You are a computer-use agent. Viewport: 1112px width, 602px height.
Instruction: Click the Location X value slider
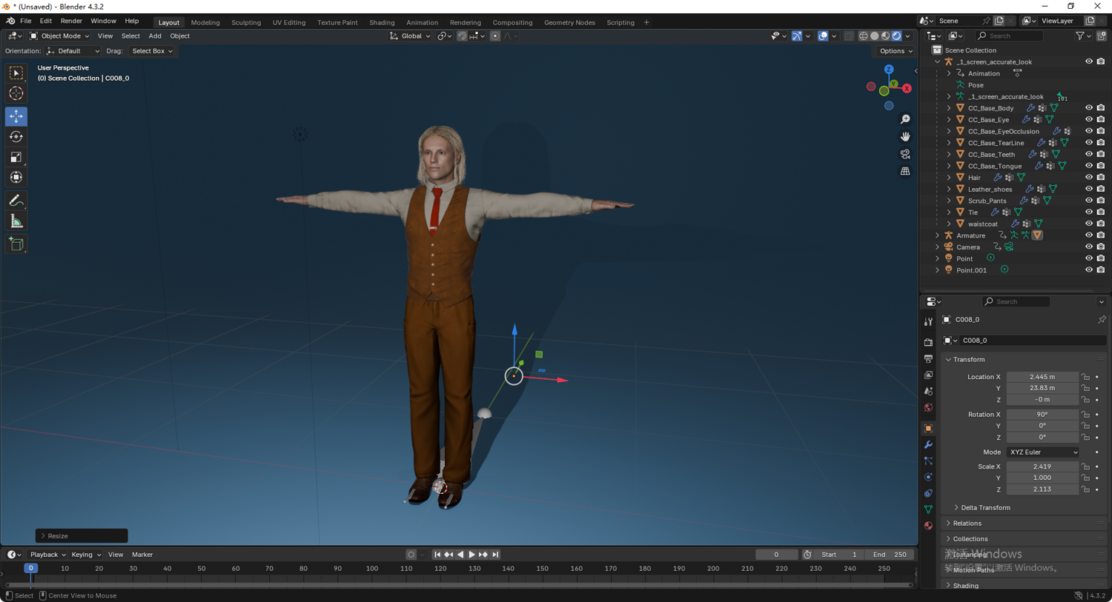click(1042, 377)
